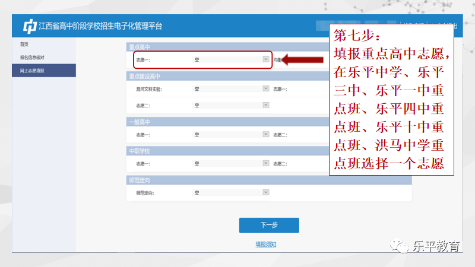Open the 首页 sidebar item
The height and width of the screenshot is (267, 475).
[24, 44]
